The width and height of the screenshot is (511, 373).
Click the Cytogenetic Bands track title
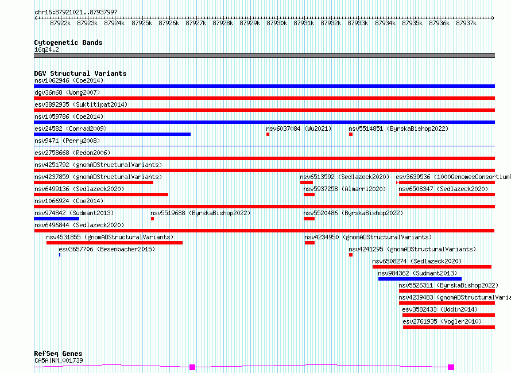coord(68,42)
